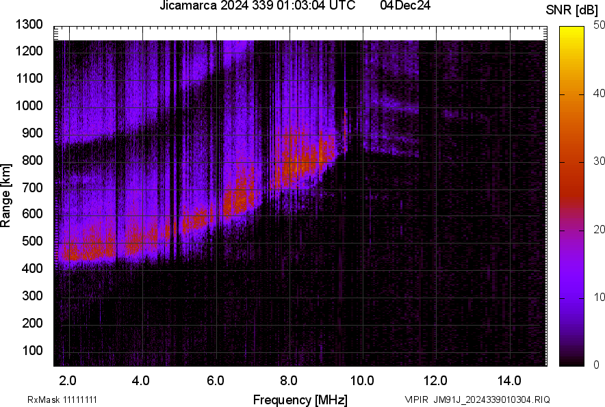Viewport: 605px width, 407px height.
Task: Click the date label '04Dec24'
Action: 405,5
